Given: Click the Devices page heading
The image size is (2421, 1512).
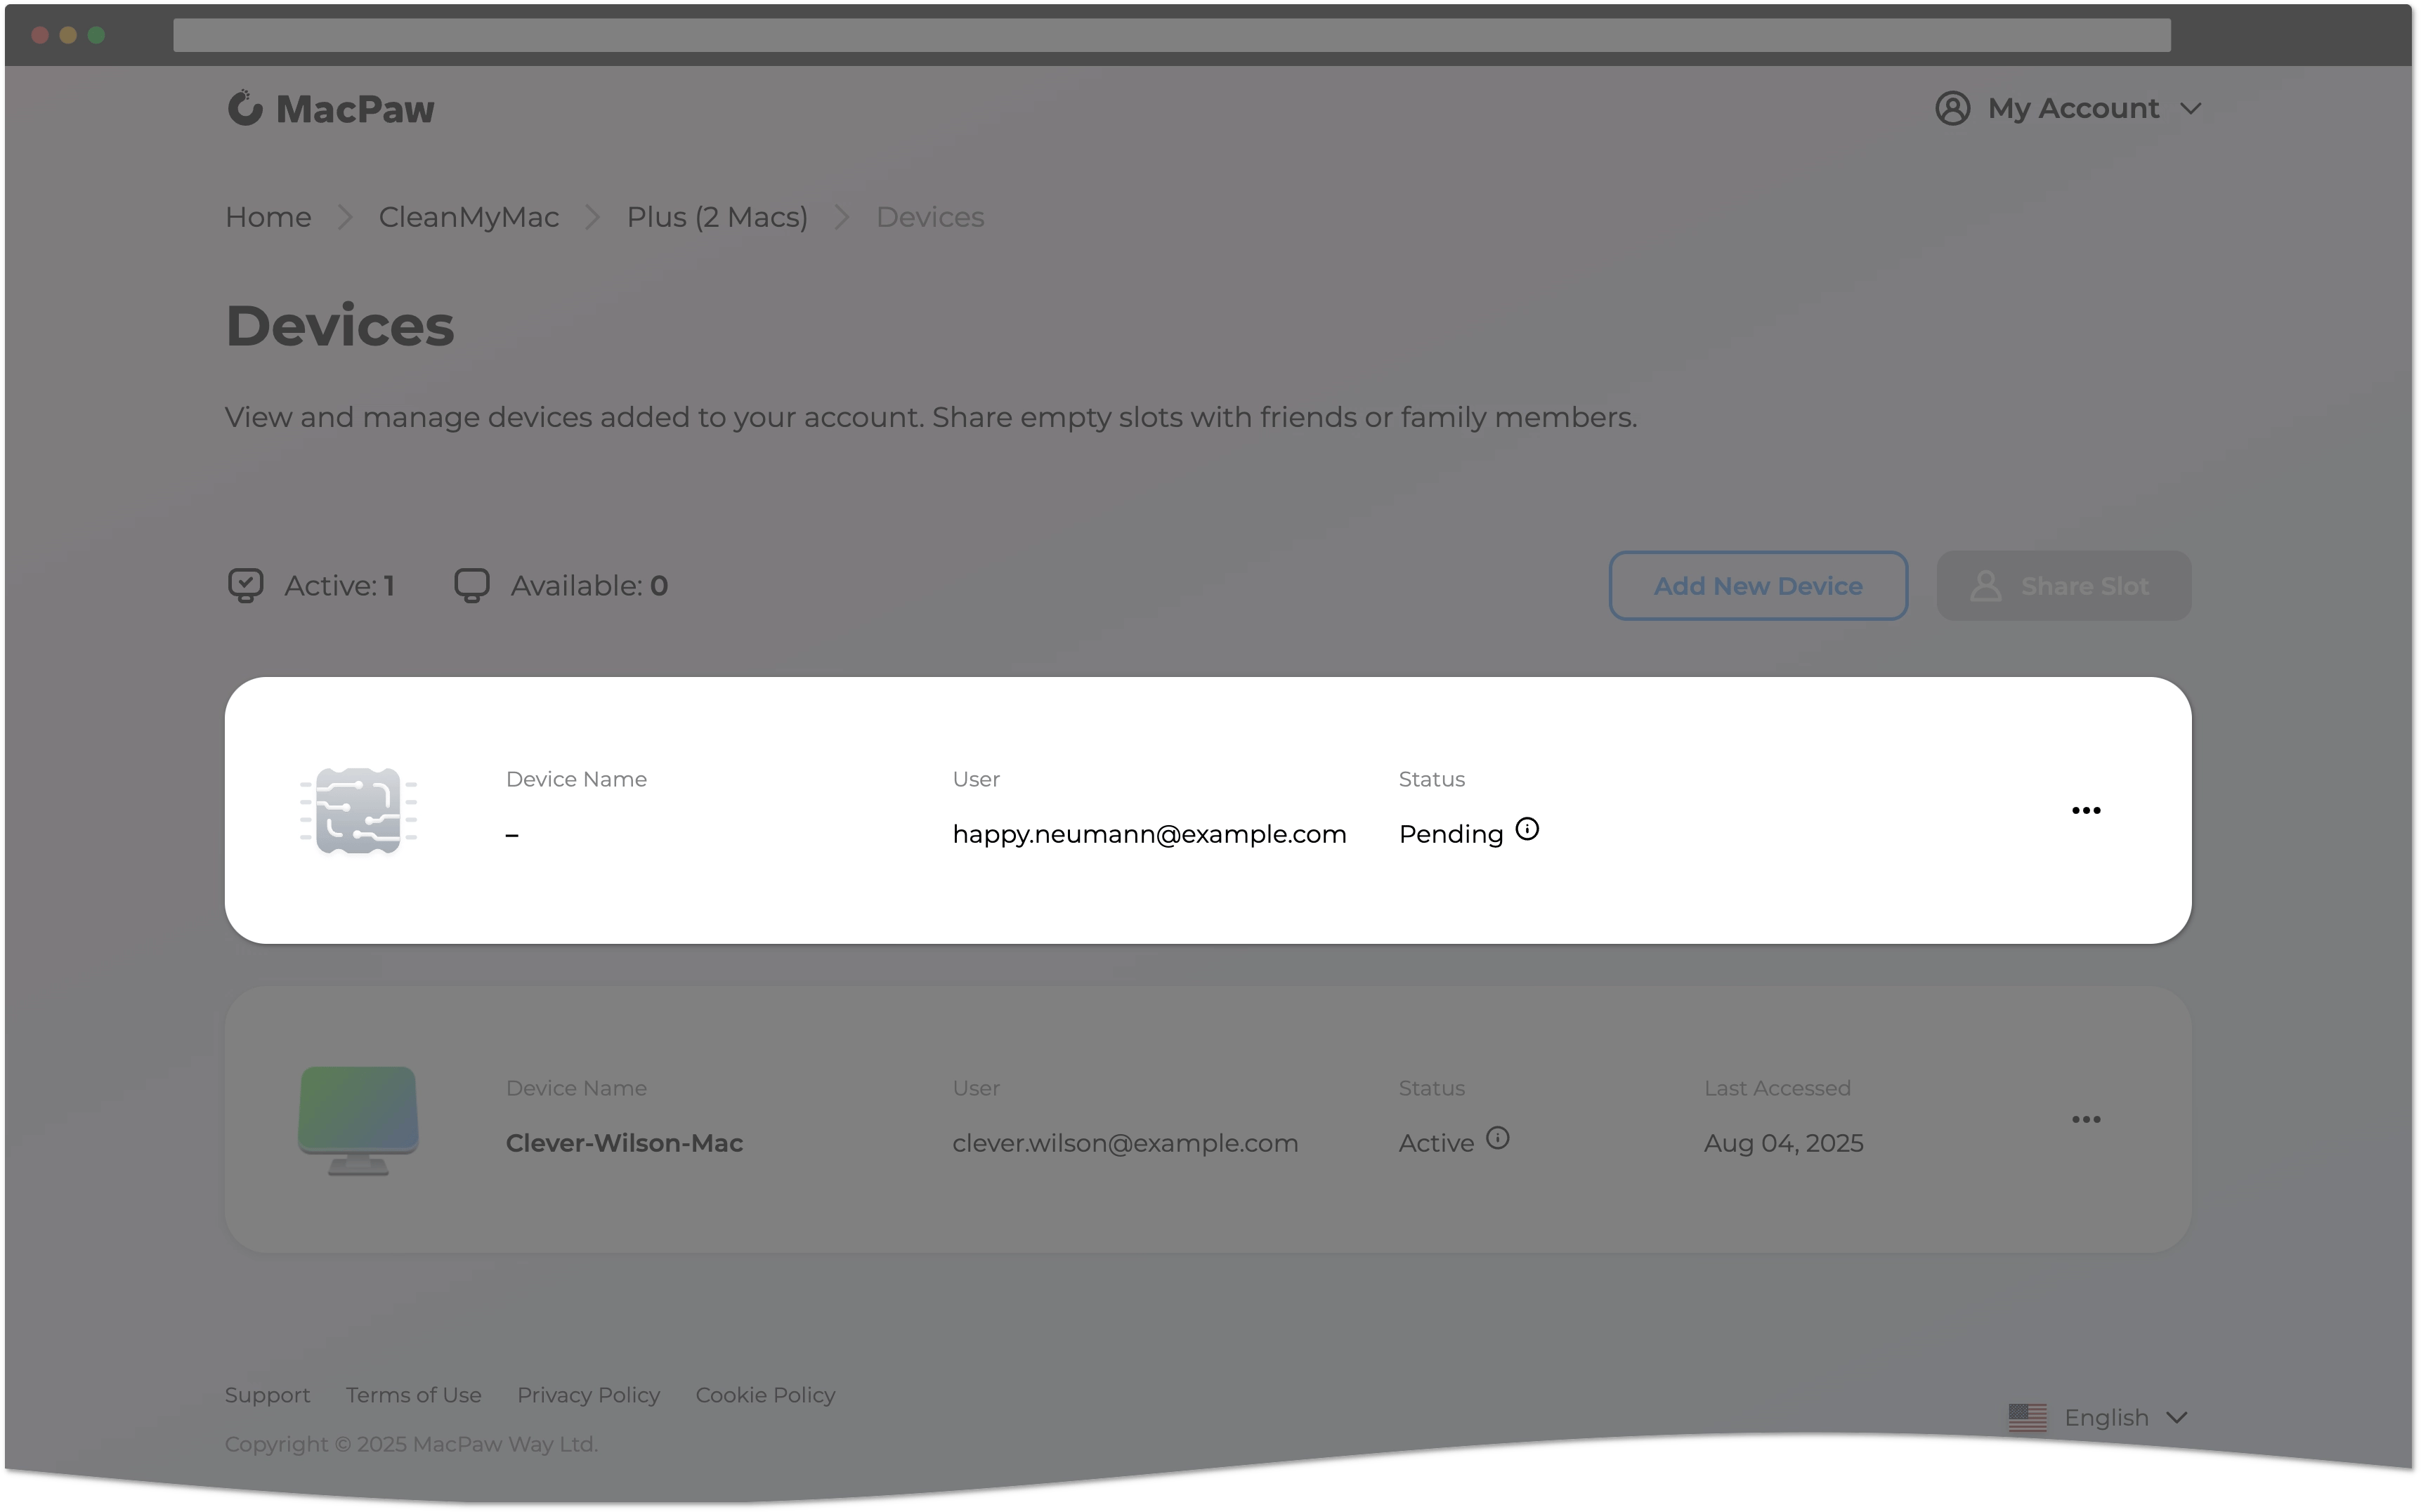Looking at the screenshot, I should [x=340, y=326].
